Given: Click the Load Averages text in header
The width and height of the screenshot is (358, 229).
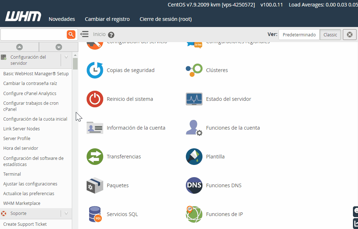Looking at the screenshot, I should coord(323,5).
